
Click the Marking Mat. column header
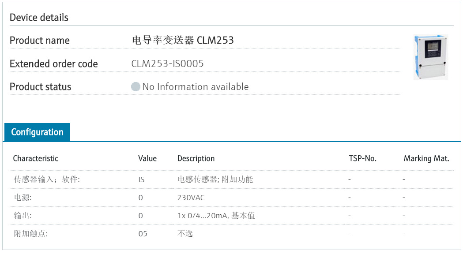(426, 158)
